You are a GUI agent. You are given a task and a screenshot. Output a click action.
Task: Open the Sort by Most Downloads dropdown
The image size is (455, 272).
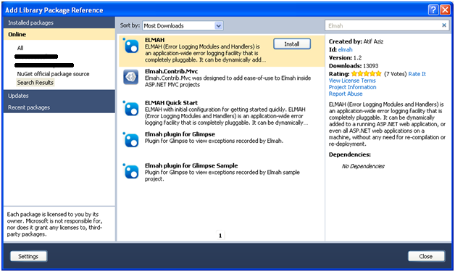tap(183, 25)
